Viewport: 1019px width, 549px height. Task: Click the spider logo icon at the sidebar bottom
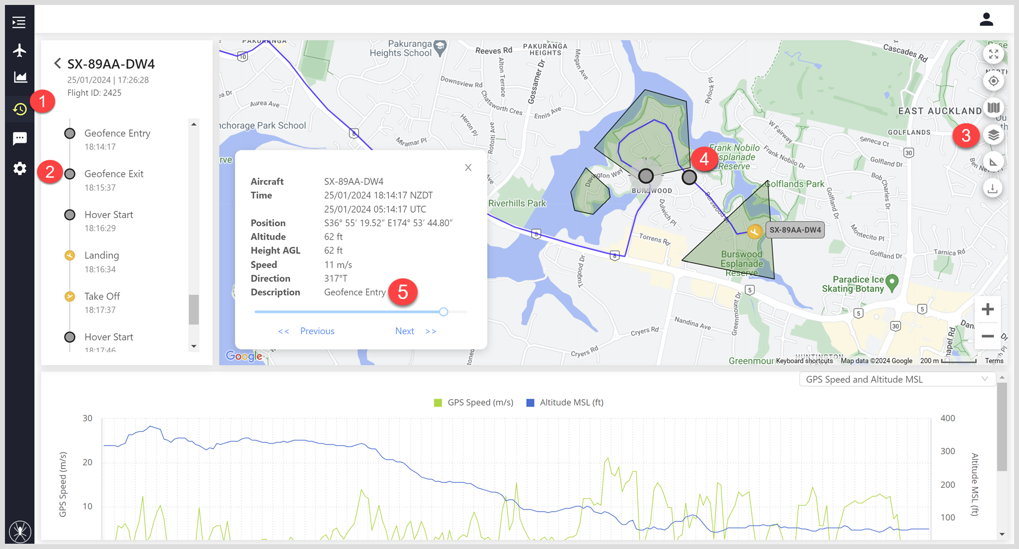(20, 531)
